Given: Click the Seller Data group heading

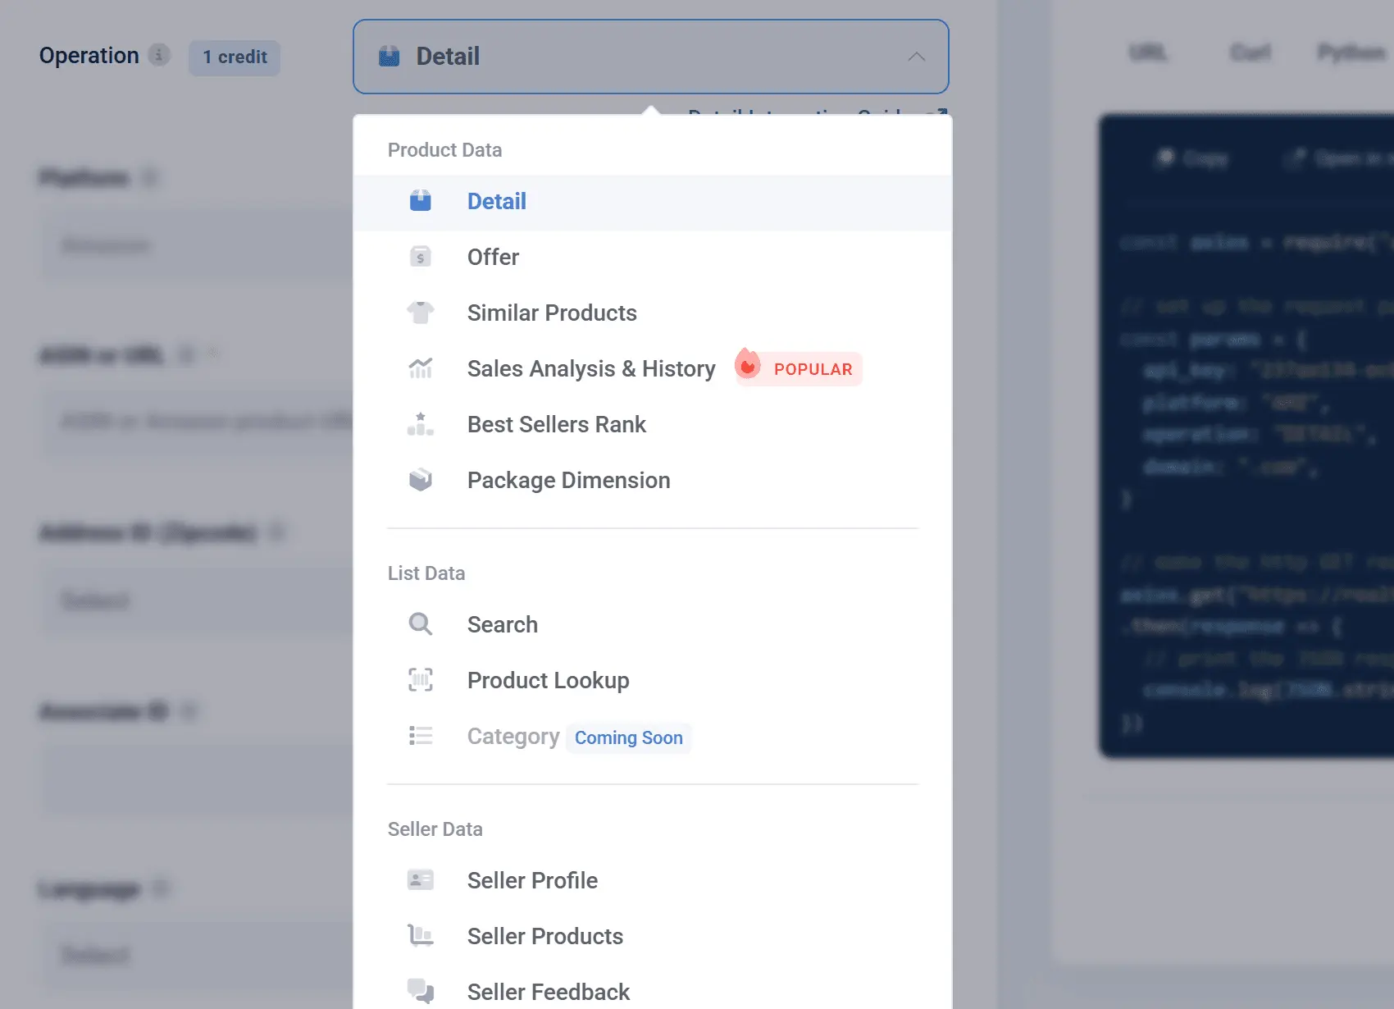Looking at the screenshot, I should point(435,829).
